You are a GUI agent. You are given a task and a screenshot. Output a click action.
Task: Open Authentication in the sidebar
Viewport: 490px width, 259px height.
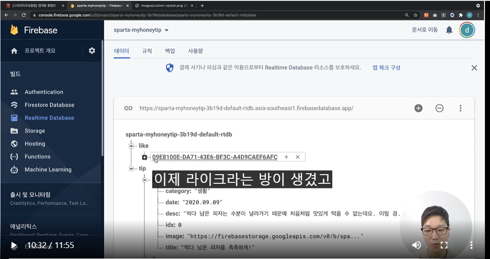click(x=44, y=92)
